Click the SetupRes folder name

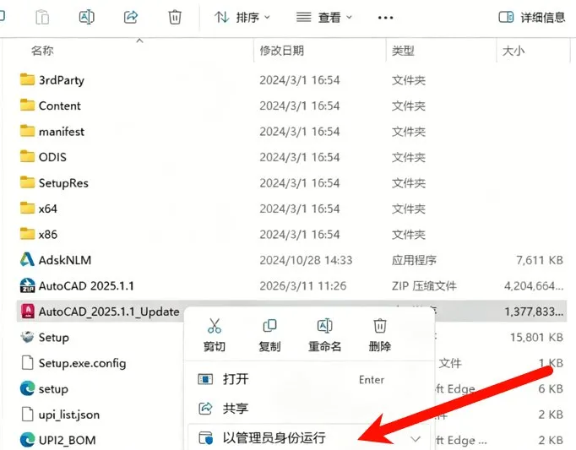tap(63, 183)
